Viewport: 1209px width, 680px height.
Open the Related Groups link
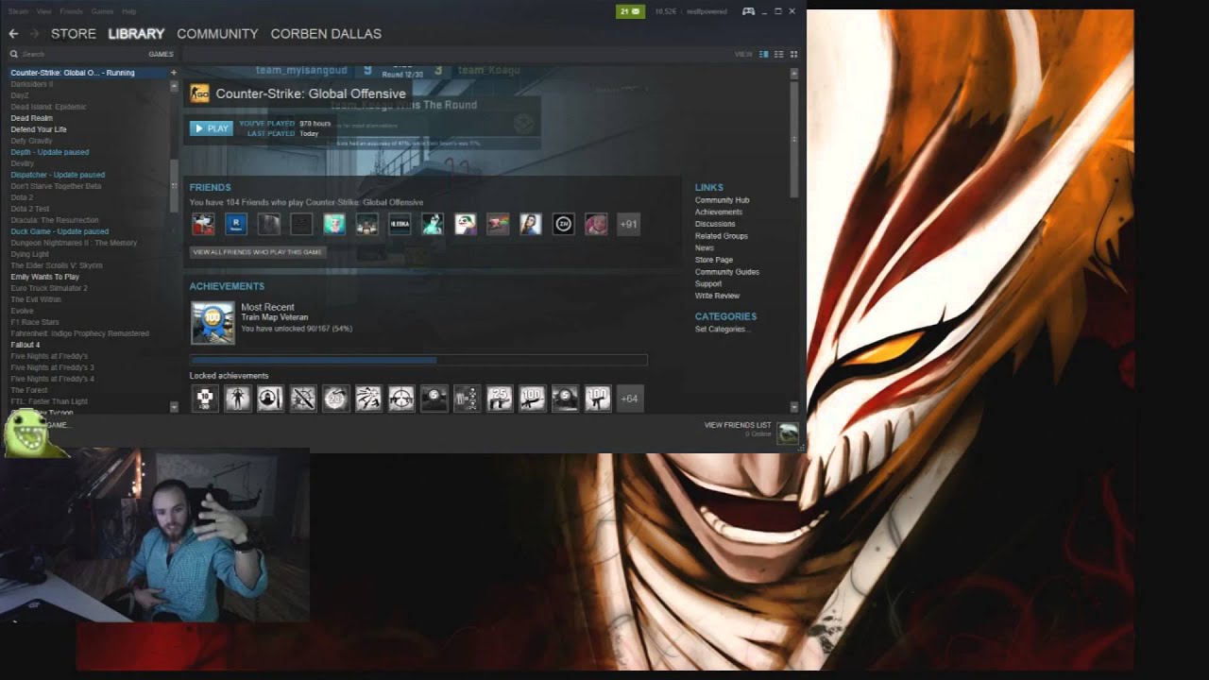(x=722, y=236)
